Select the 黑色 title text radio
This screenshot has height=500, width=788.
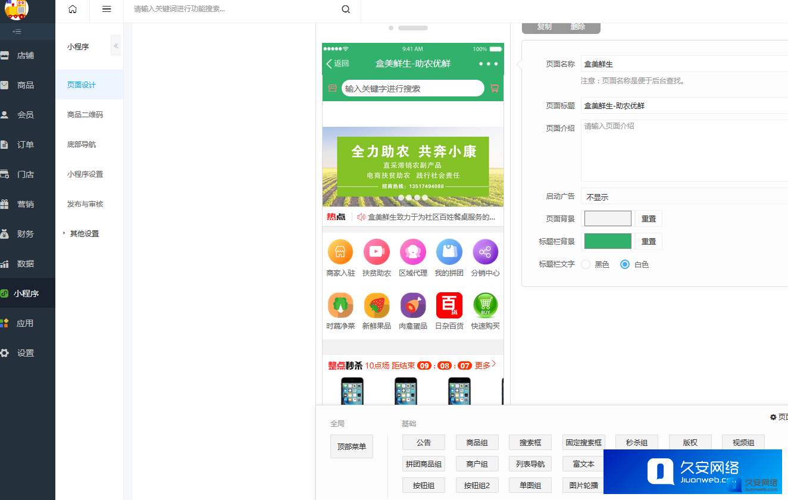click(x=586, y=264)
